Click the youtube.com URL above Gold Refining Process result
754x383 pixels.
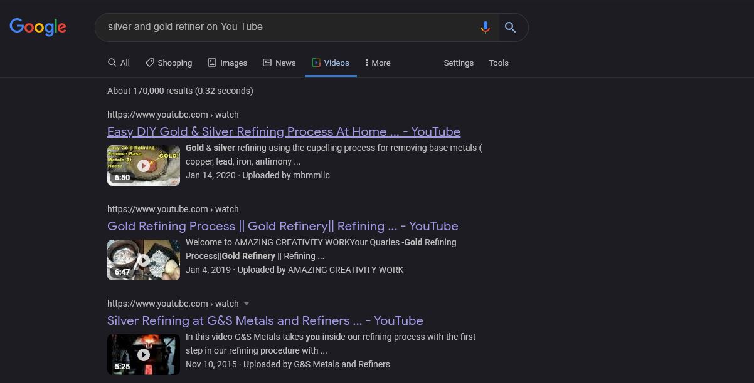pos(173,209)
